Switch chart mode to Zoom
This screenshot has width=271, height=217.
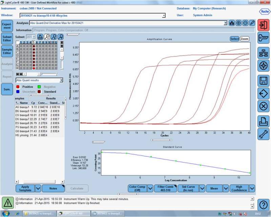(x=245, y=39)
